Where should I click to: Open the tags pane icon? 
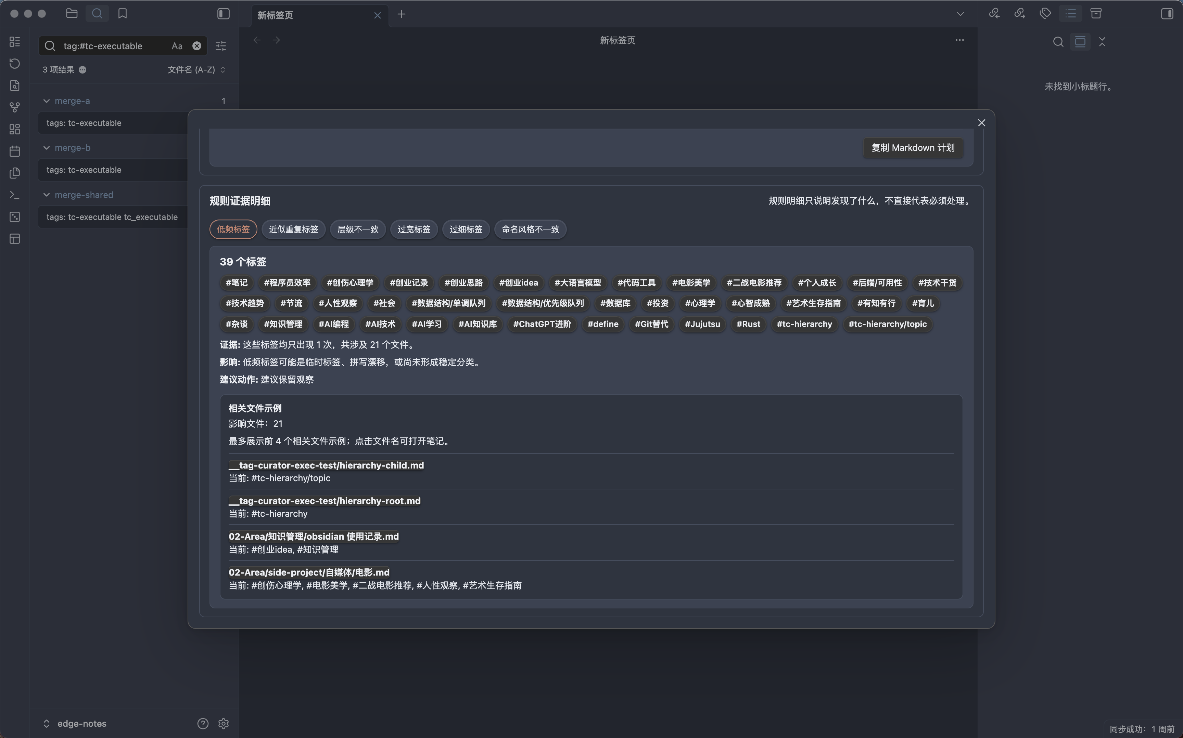(x=1045, y=14)
